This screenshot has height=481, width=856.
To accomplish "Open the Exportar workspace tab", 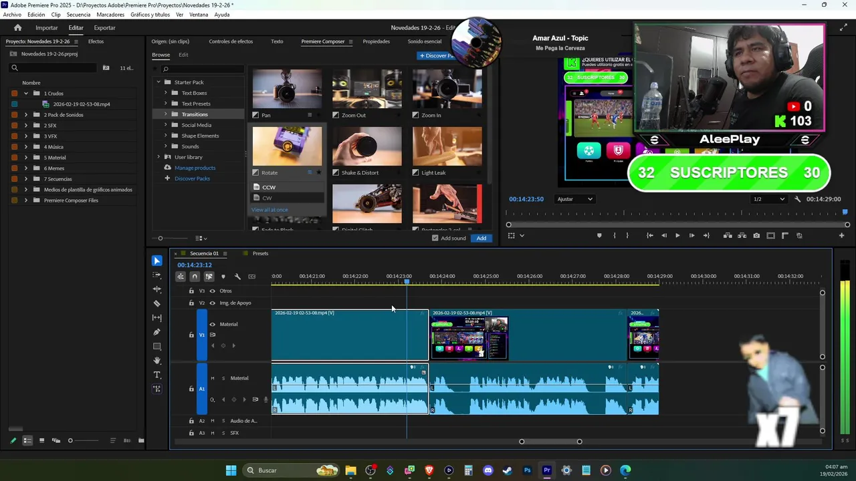I will tap(104, 27).
